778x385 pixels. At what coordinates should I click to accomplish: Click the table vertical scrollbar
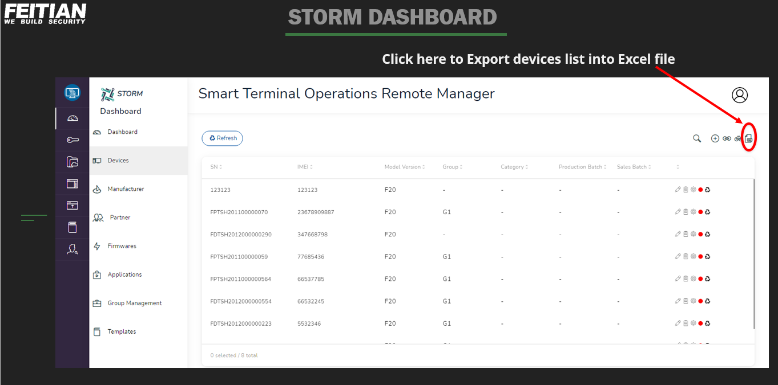[754, 253]
